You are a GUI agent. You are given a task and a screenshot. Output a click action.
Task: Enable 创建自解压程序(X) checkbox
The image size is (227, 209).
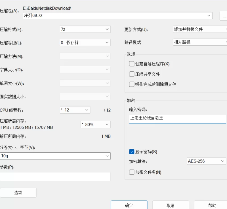132,64
